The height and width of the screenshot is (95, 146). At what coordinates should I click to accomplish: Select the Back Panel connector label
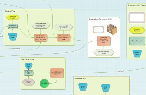click(17, 49)
